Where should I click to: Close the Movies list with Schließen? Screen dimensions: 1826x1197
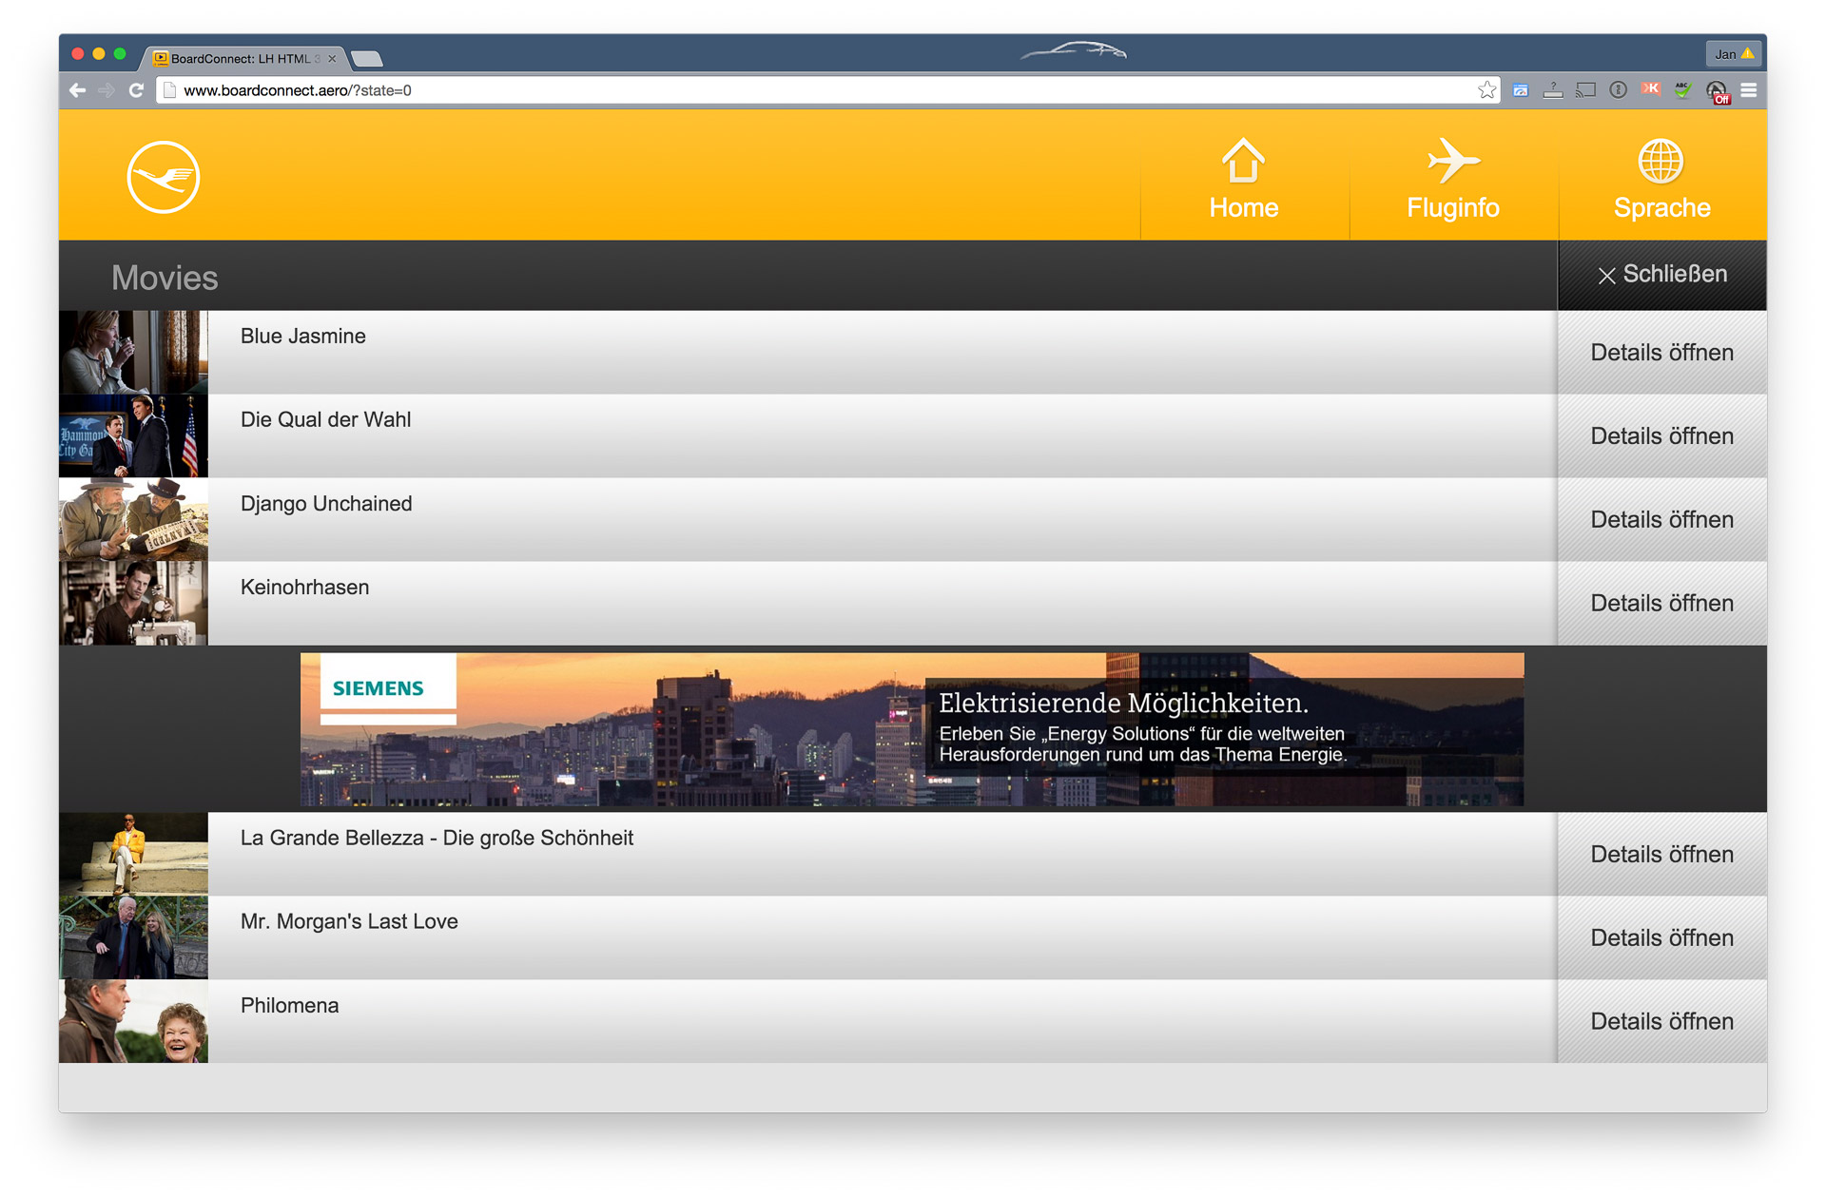[x=1662, y=275]
